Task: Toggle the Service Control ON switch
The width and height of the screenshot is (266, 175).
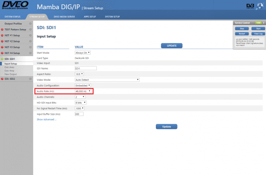Action: tap(259, 23)
